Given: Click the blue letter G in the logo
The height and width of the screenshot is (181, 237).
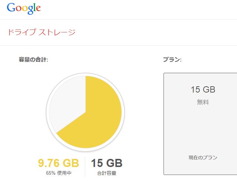Looking at the screenshot, I should point(11,8).
